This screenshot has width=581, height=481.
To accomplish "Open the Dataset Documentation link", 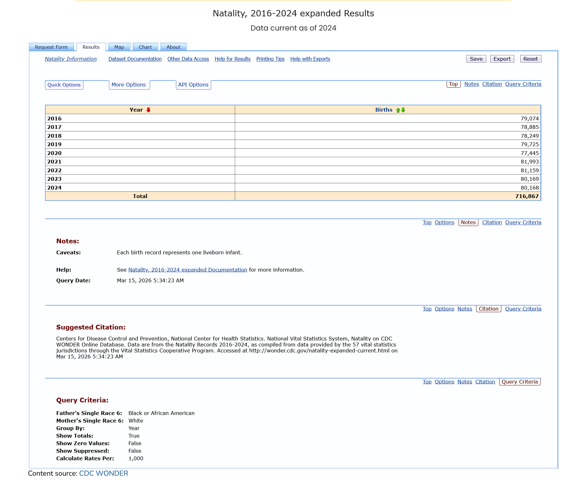I will (135, 59).
